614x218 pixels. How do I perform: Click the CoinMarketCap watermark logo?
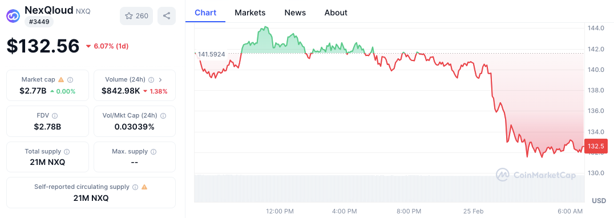tap(536, 175)
